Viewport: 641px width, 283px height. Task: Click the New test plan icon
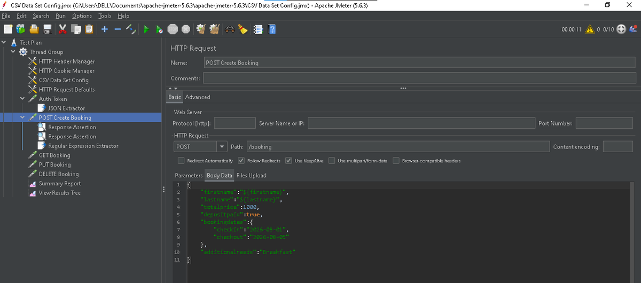click(8, 29)
